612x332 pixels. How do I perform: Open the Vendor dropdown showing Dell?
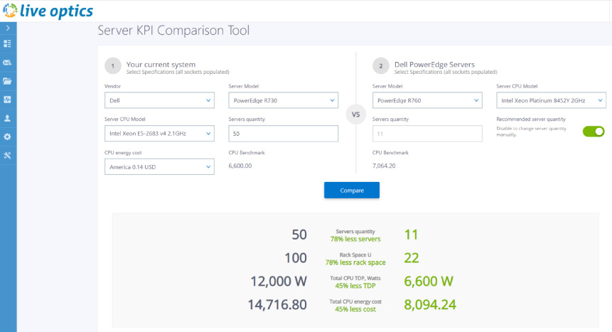coord(159,100)
